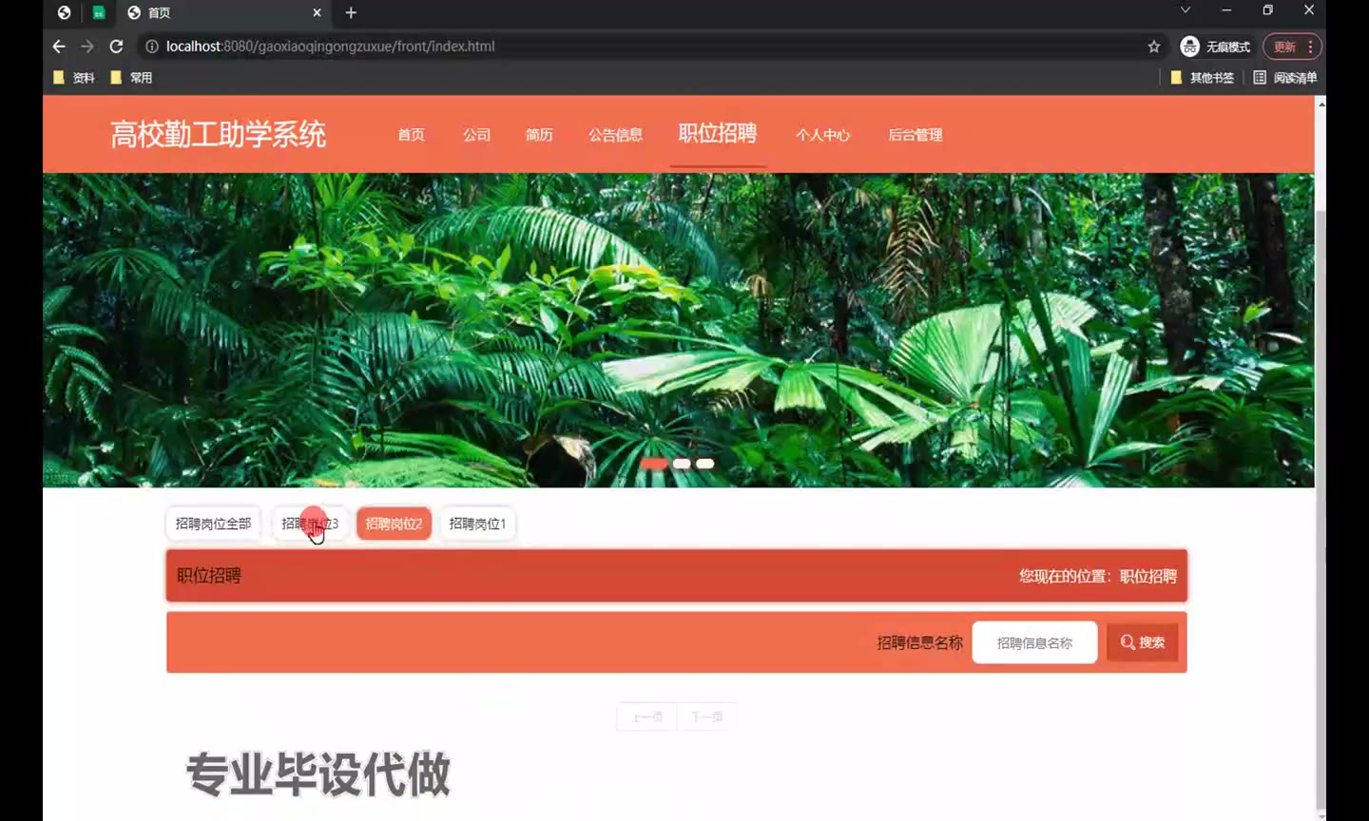
Task: Show the third carousel slide via last dot
Action: pyautogui.click(x=704, y=464)
